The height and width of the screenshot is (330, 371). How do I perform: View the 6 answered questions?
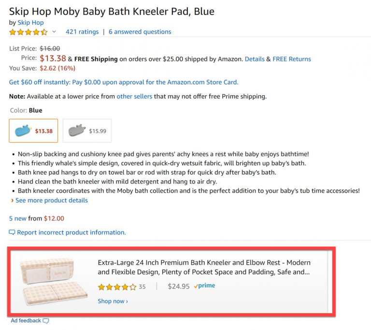coord(140,32)
